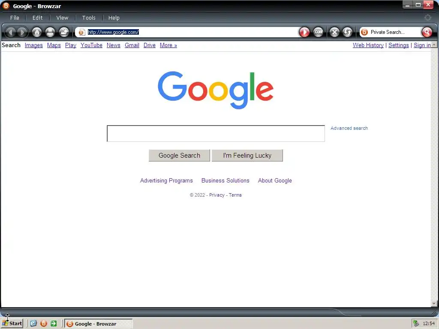Open the Tools menu
Screen dimensions: 439x329
pyautogui.click(x=89, y=18)
